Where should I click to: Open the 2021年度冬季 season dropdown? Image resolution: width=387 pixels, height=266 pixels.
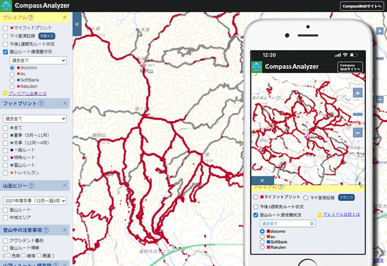(34, 200)
